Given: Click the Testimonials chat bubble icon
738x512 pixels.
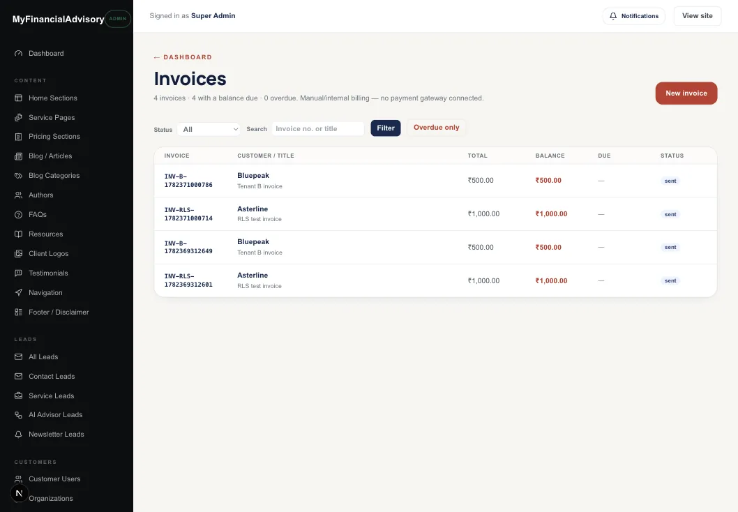Looking at the screenshot, I should [18, 273].
